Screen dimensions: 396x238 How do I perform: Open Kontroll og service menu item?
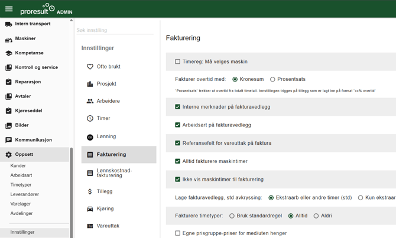click(34, 67)
